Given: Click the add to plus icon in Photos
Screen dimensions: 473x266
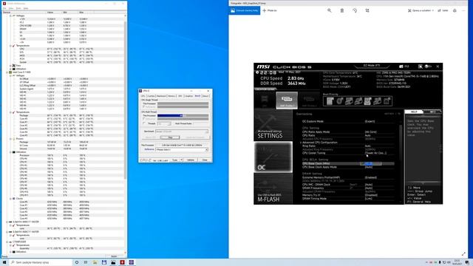Looking at the screenshot, I should point(265,10).
